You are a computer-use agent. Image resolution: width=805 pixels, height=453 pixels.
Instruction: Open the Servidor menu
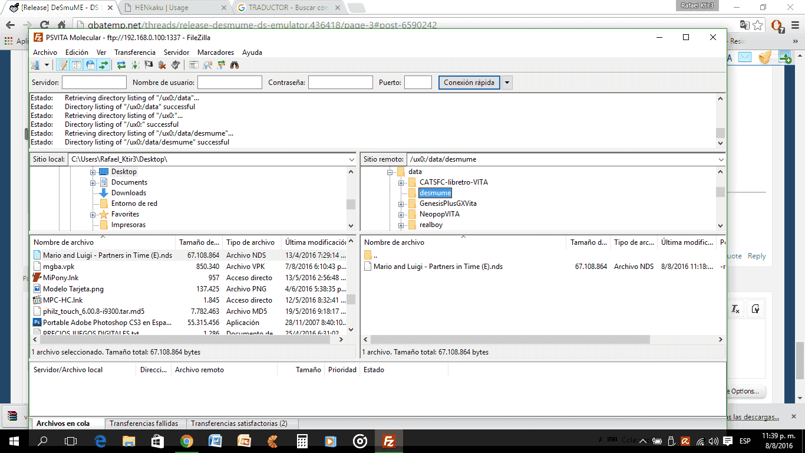pos(177,52)
